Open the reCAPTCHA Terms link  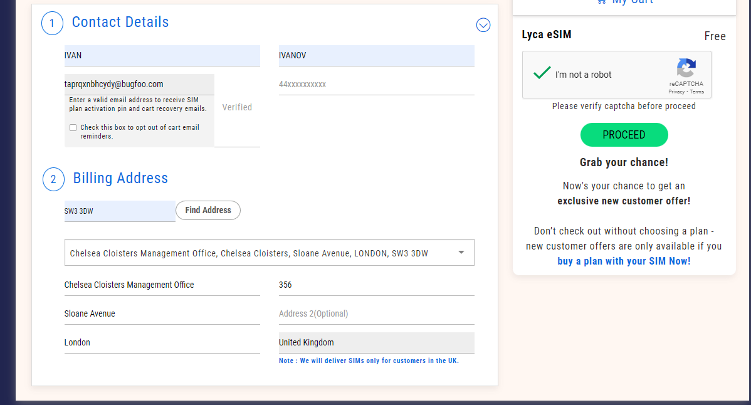697,92
